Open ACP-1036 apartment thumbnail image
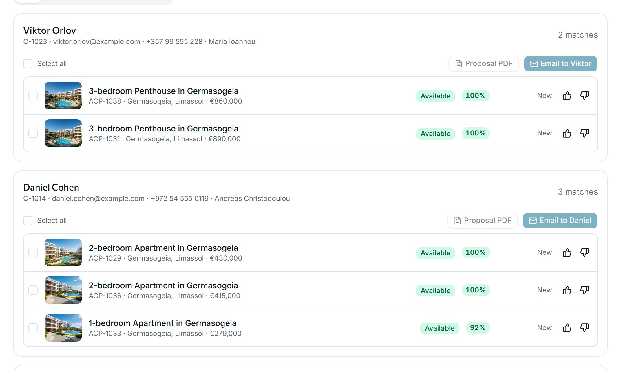Viewport: 621px width, 370px height. (x=63, y=290)
